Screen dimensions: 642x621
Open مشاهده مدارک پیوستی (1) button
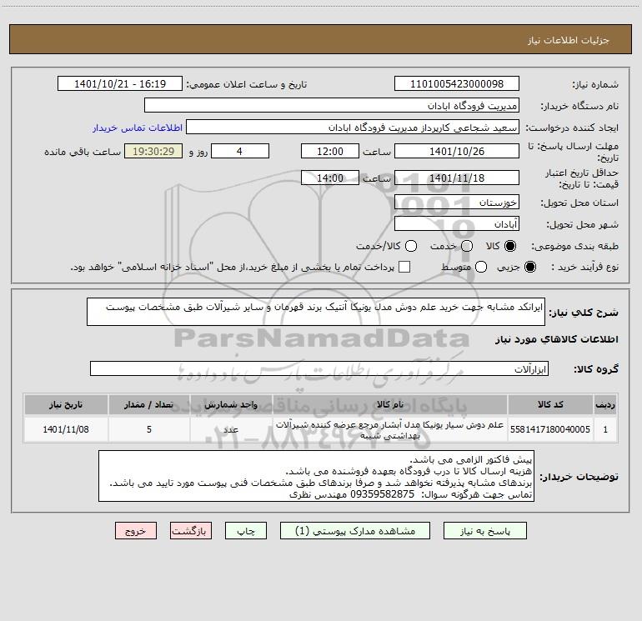point(355,531)
